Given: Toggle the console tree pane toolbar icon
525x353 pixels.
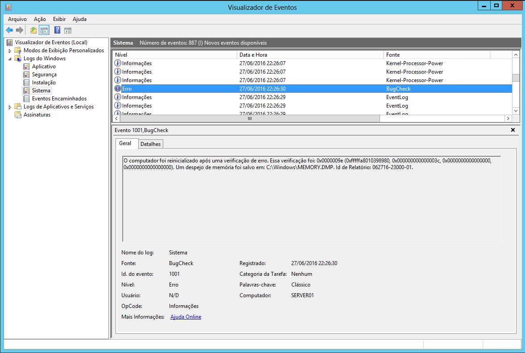Looking at the screenshot, I should pyautogui.click(x=44, y=30).
